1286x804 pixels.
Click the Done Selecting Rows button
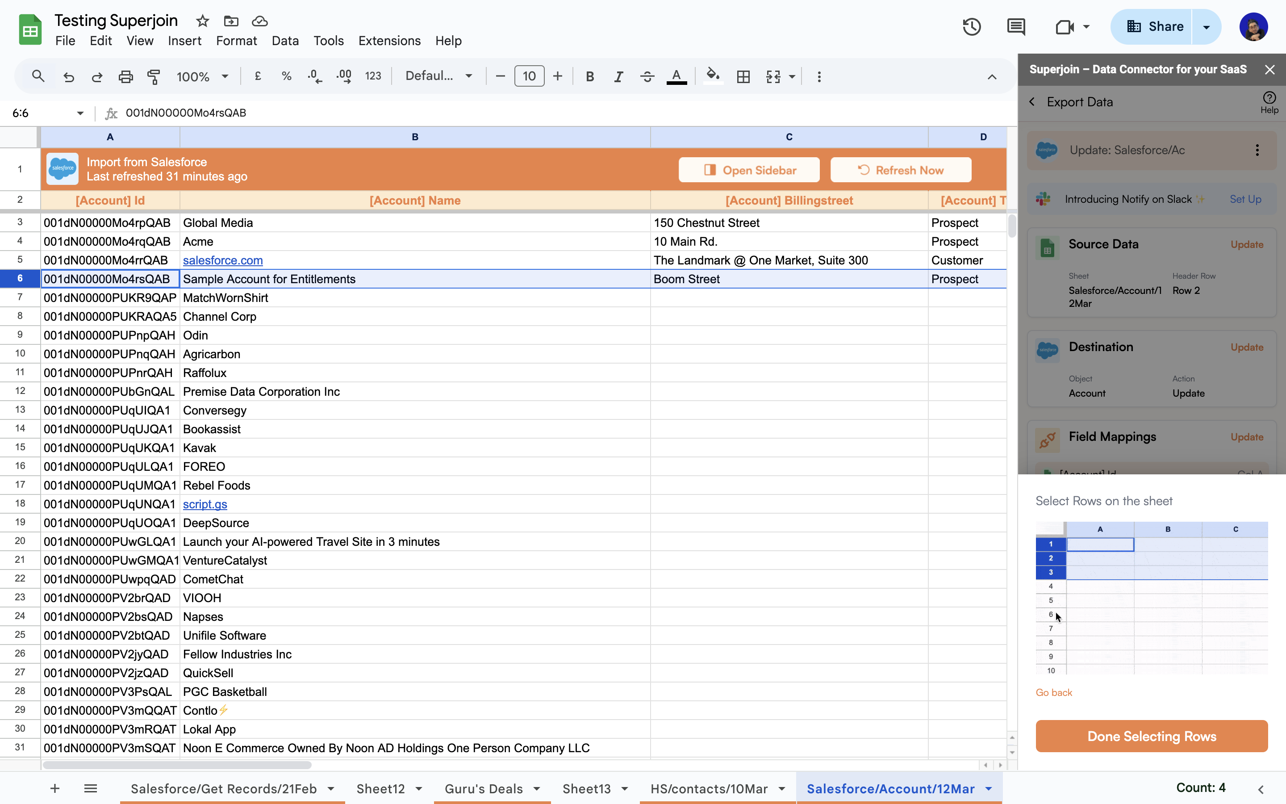pyautogui.click(x=1152, y=736)
